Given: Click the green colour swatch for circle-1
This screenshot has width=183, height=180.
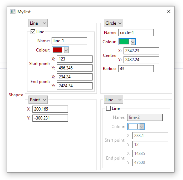Looking at the screenshot, I should 124,42.
